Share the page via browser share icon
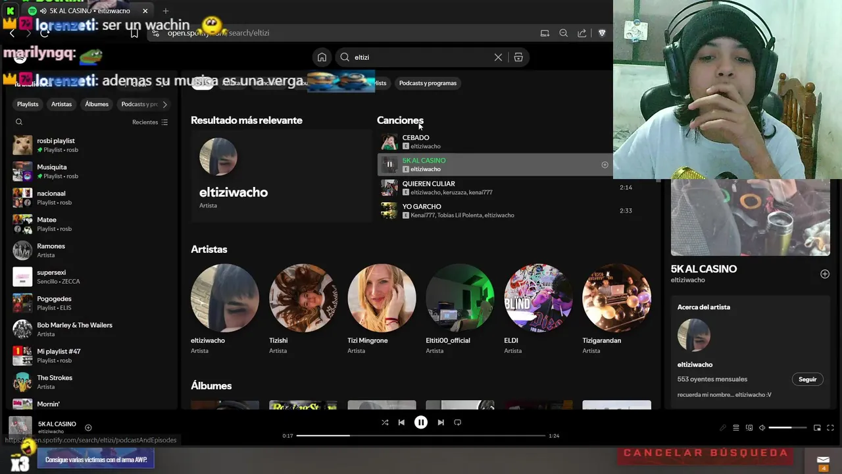The height and width of the screenshot is (474, 842). [582, 33]
